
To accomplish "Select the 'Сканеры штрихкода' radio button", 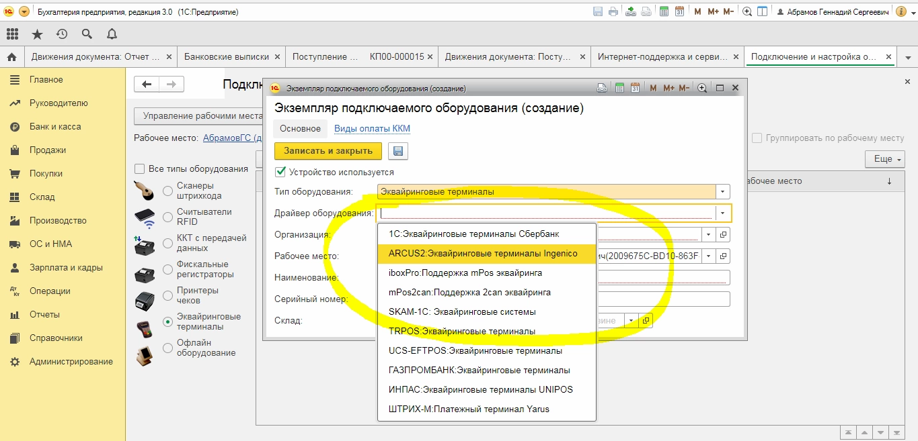I will click(x=168, y=191).
